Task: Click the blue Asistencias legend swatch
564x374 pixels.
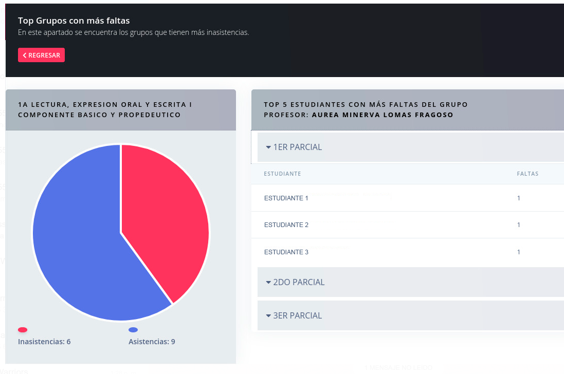Action: pyautogui.click(x=133, y=330)
